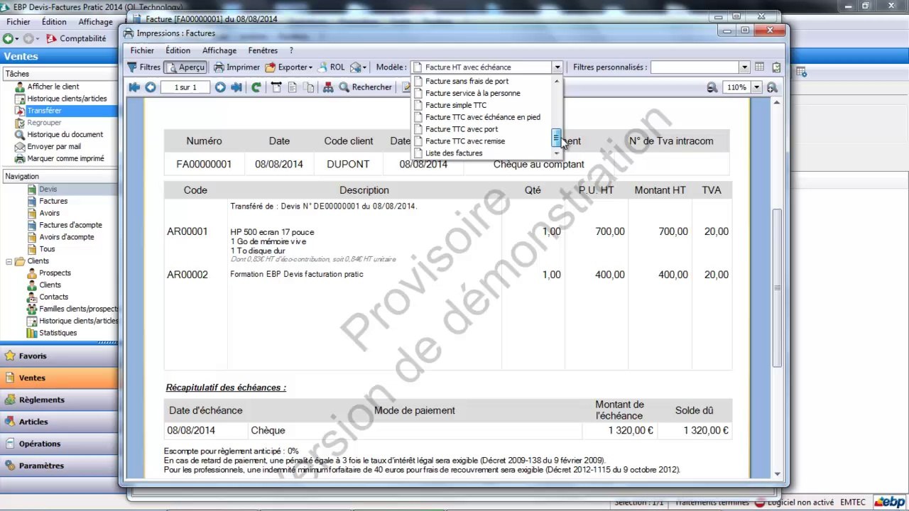Select Facture TTC avec remise model
Viewport: 909px width, 511px height.
pos(465,141)
